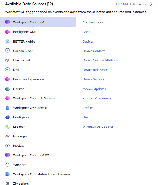Select Netskope data source

click(x=38, y=136)
